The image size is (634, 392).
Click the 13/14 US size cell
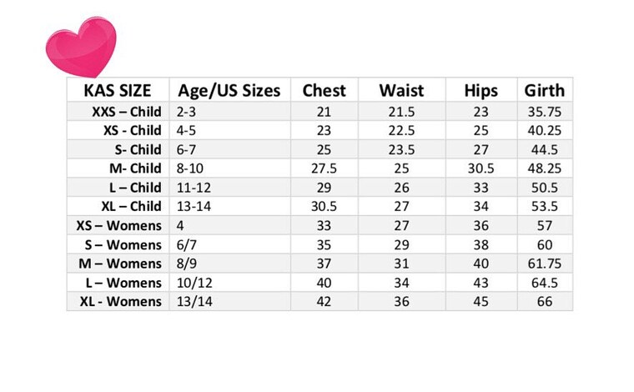[229, 301]
